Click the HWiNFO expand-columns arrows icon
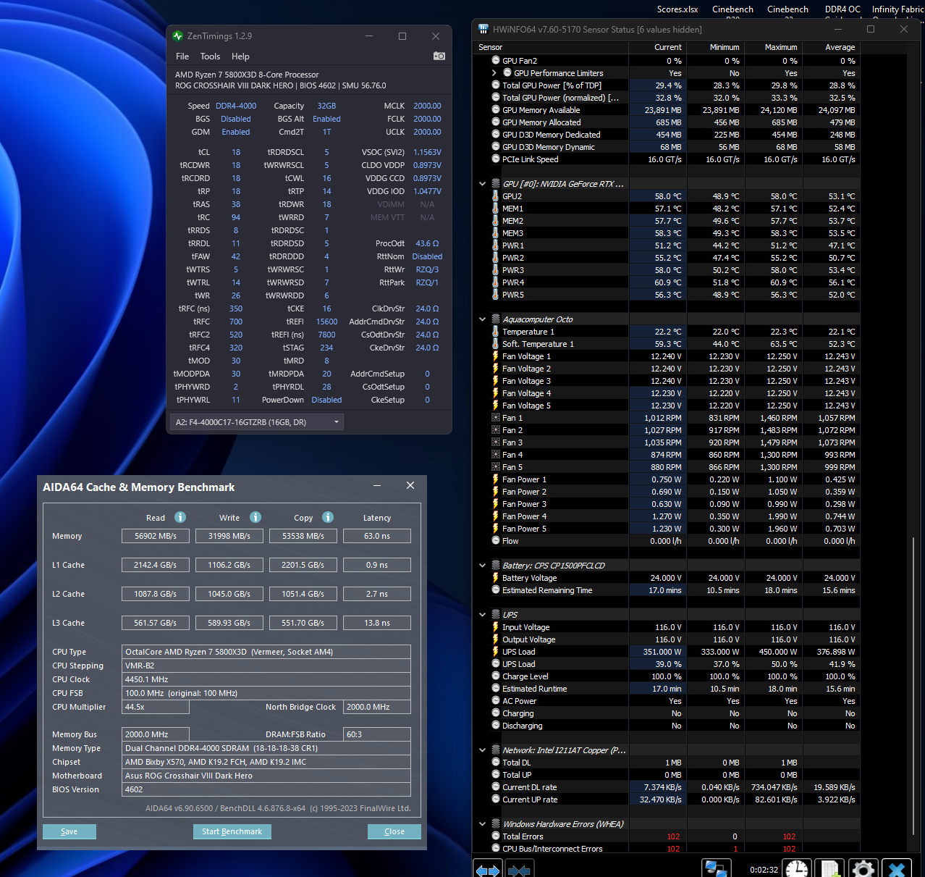Image resolution: width=925 pixels, height=877 pixels. (487, 869)
